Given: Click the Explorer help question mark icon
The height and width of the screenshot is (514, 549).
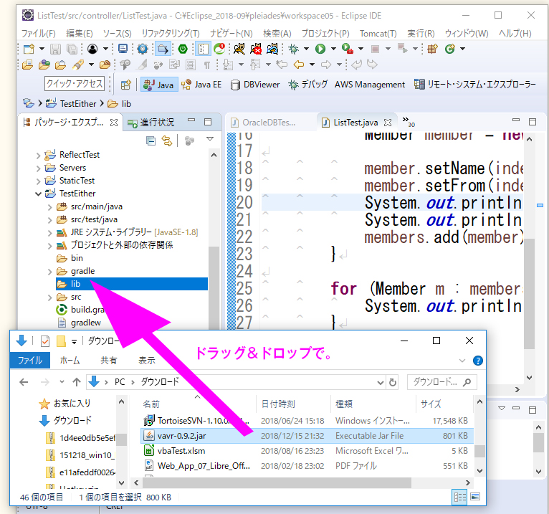Looking at the screenshot, I should (x=477, y=361).
